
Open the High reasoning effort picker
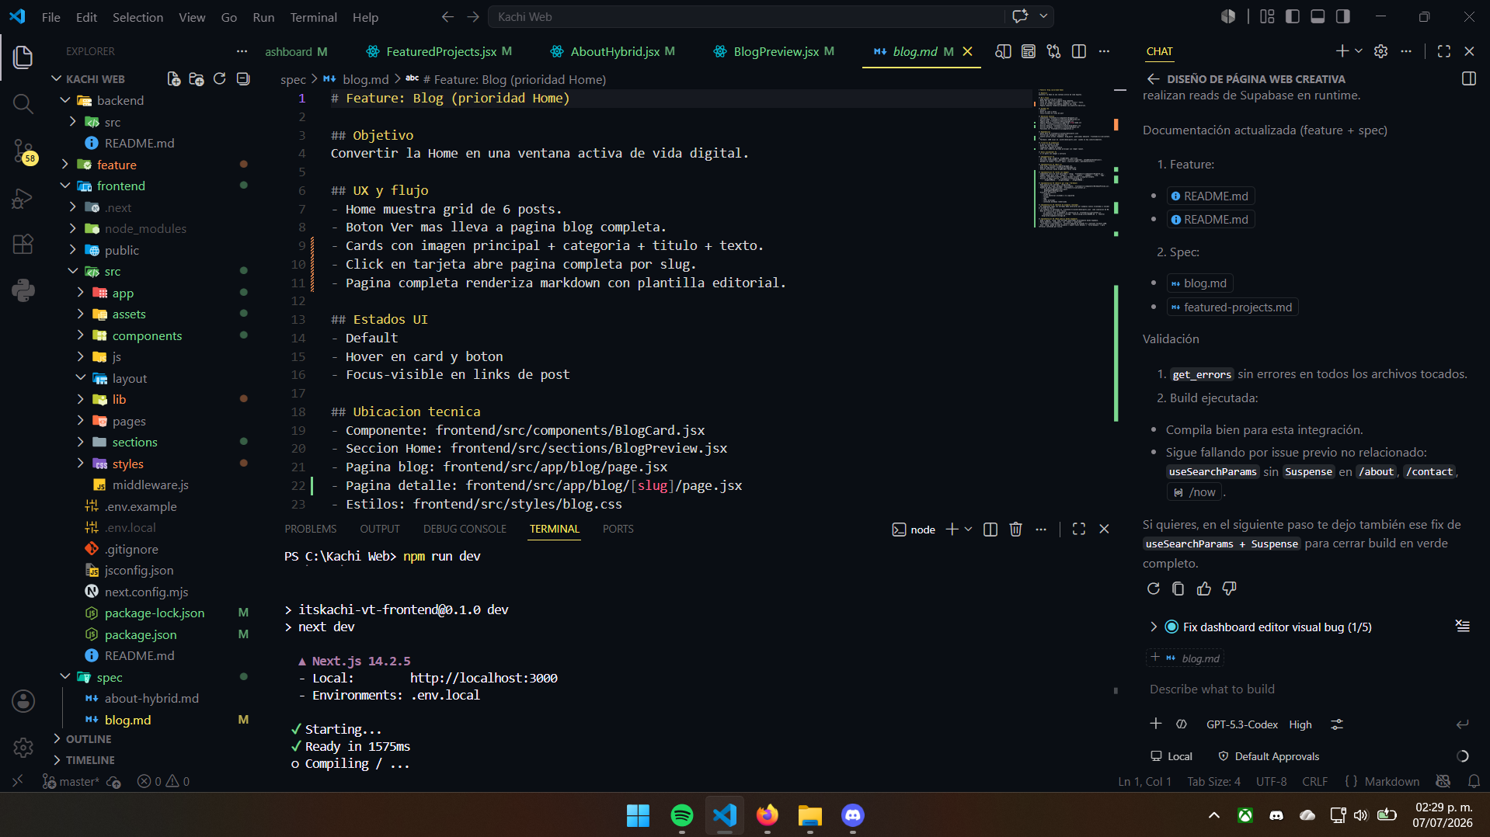[1300, 724]
